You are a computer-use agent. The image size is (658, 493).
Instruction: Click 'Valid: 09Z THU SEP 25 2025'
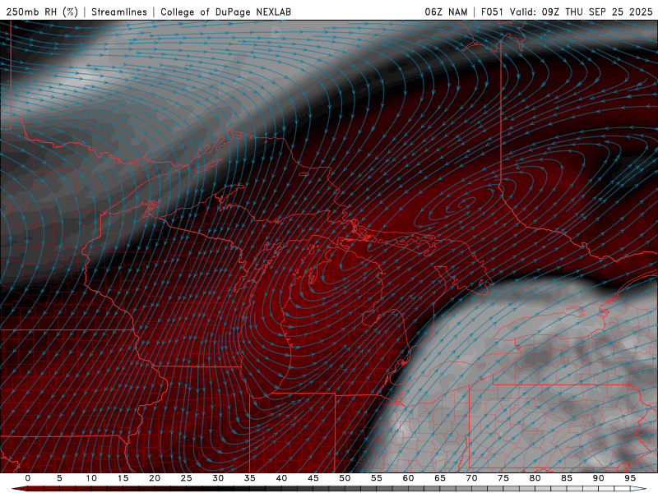pyautogui.click(x=582, y=12)
